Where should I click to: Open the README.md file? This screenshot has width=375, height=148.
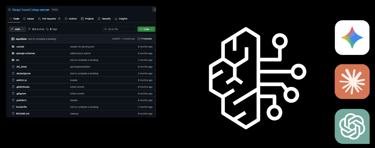pos(23,114)
